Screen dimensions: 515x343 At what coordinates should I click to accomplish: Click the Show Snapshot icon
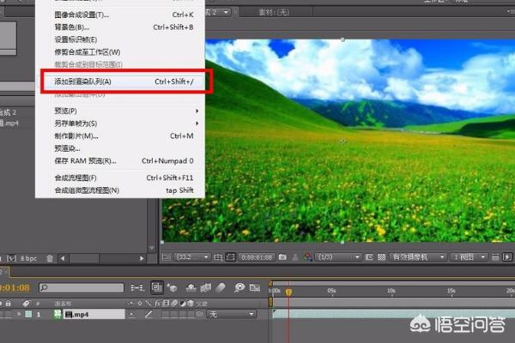click(295, 257)
